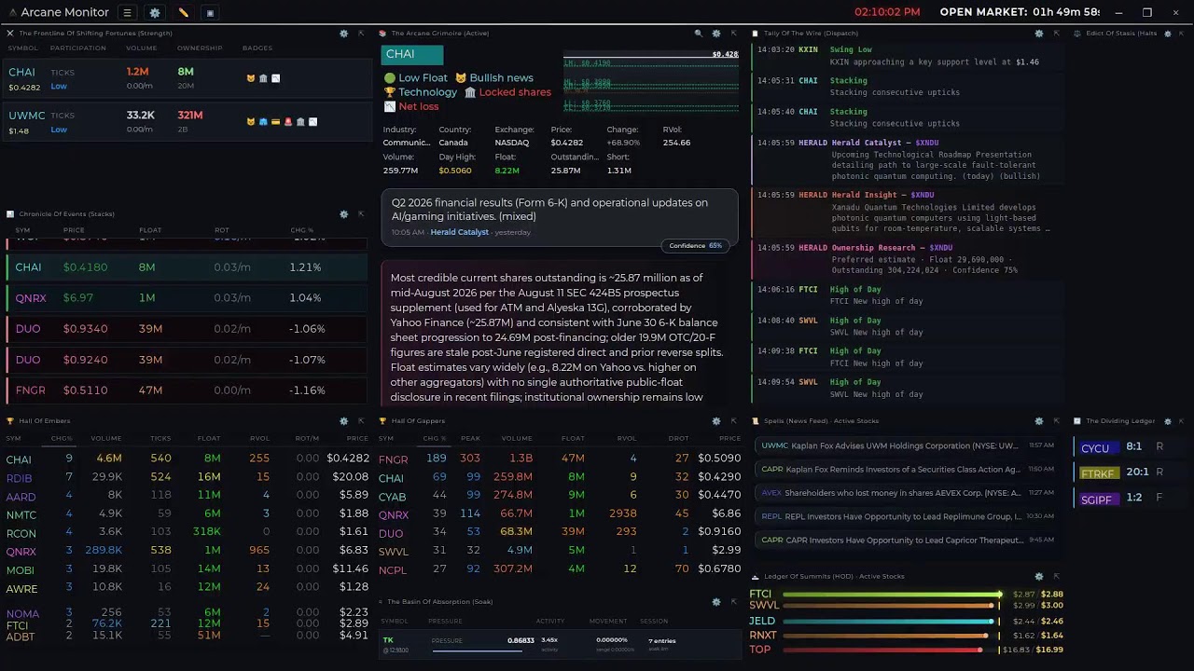The width and height of the screenshot is (1194, 671).
Task: Select the QNRX $6.97 row in Chronicle
Action: 187,298
